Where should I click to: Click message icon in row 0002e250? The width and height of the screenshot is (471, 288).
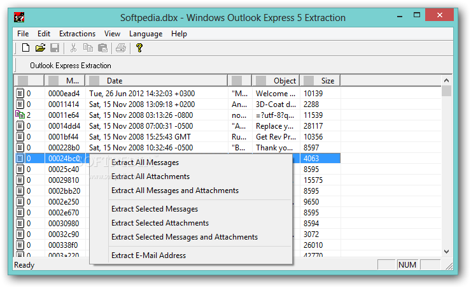pos(20,201)
